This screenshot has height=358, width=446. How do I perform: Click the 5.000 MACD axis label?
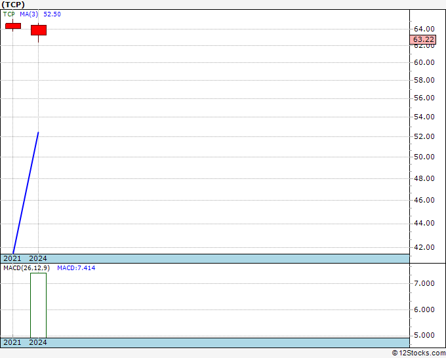coord(424,335)
